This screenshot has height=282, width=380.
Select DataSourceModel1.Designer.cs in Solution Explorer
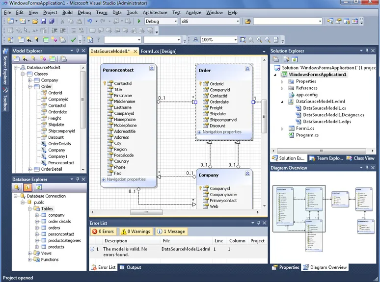coord(333,115)
